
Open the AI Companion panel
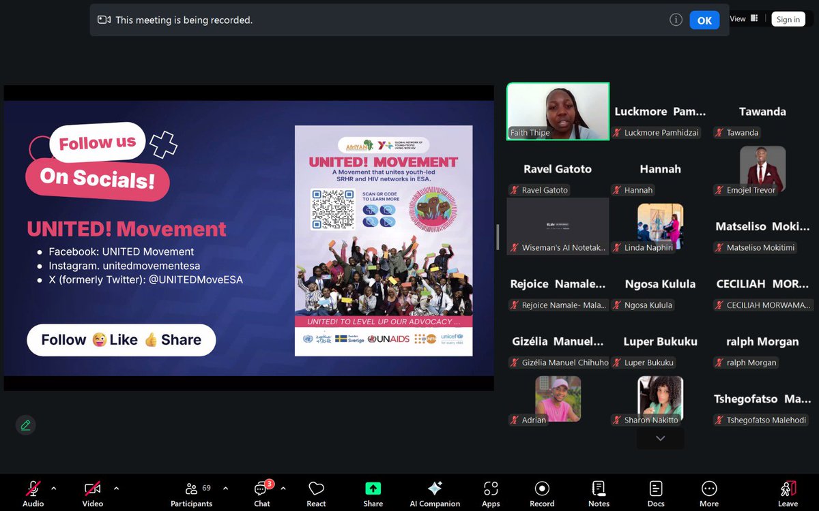[x=435, y=492]
